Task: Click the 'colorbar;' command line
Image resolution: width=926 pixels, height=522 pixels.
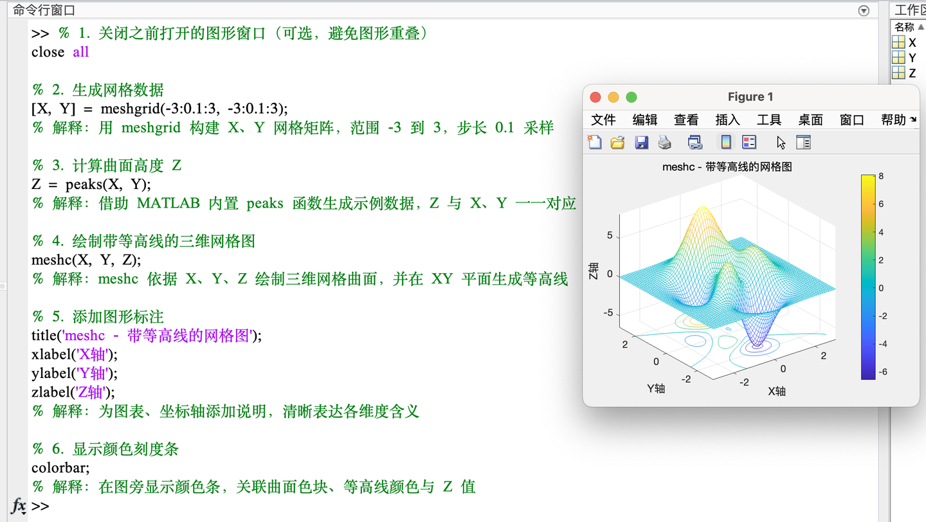Action: pos(60,468)
